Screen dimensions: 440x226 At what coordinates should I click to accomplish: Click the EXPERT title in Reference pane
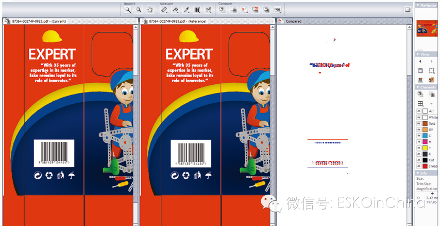point(189,54)
